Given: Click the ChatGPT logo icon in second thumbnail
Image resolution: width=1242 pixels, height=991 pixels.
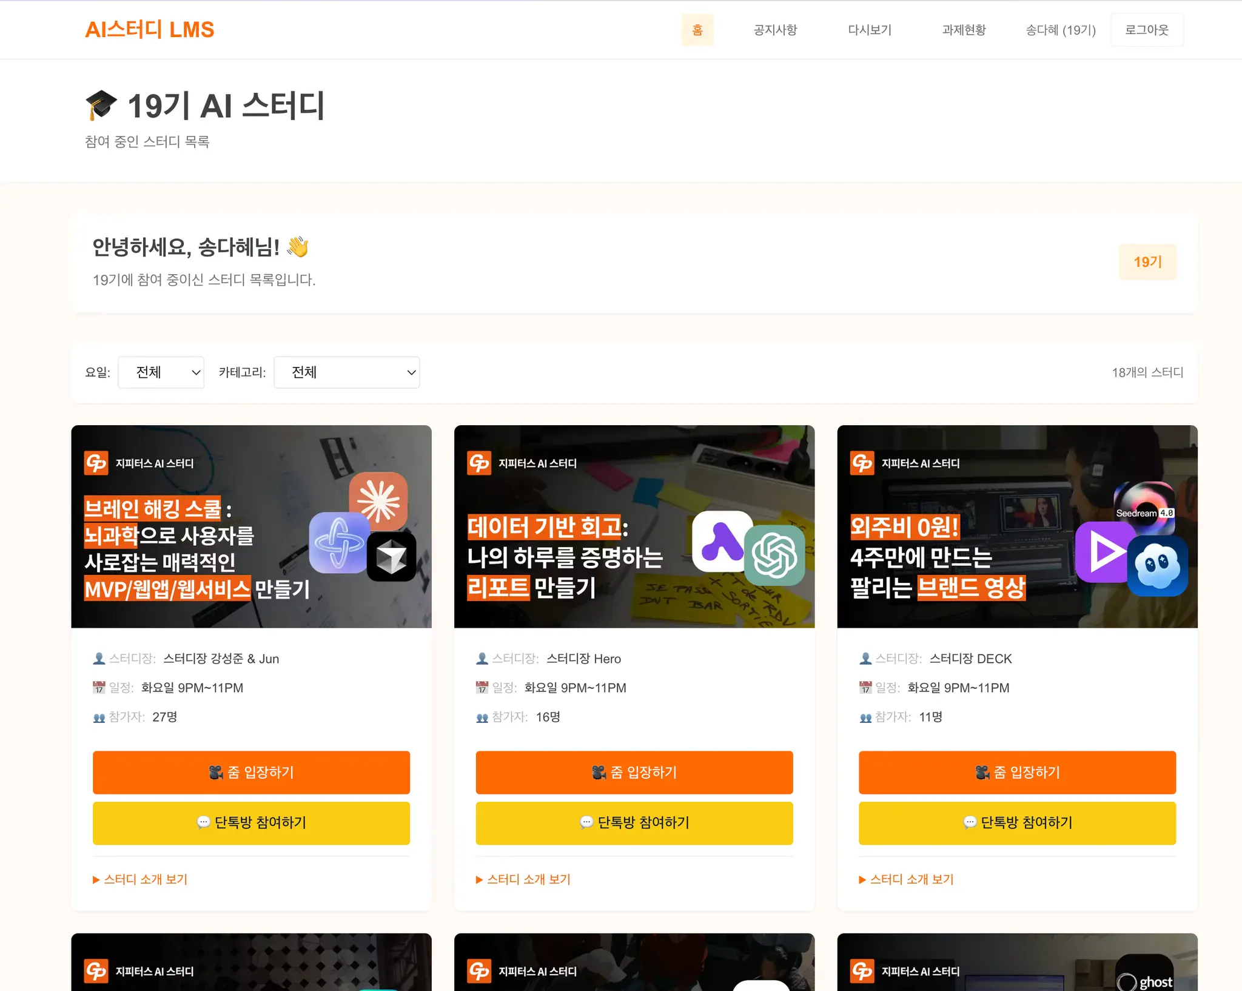Looking at the screenshot, I should coord(774,555).
